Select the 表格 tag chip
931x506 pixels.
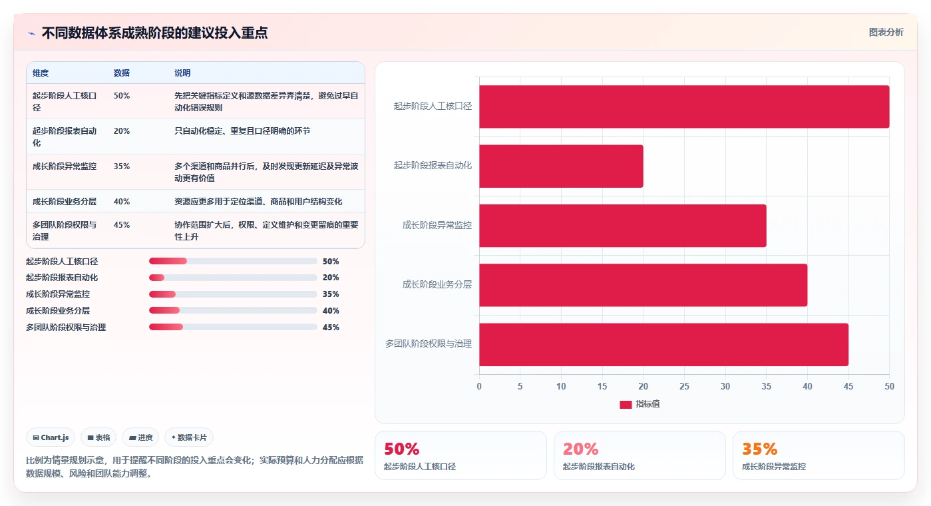(x=98, y=437)
